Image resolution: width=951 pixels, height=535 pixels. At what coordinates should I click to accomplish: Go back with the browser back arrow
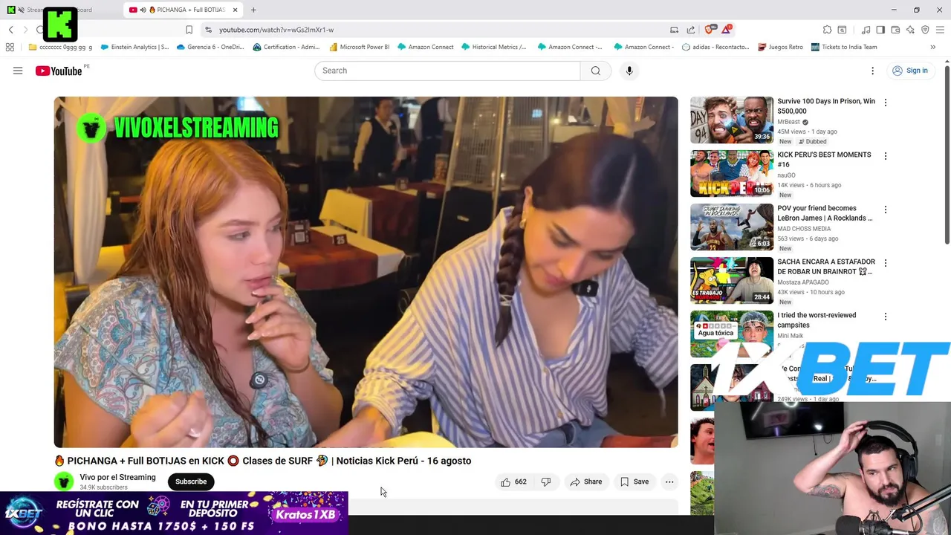[x=11, y=30]
